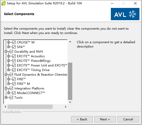Toggle the EXCITE Acoustics checkbox
This screenshot has height=125, width=142.
14,56
